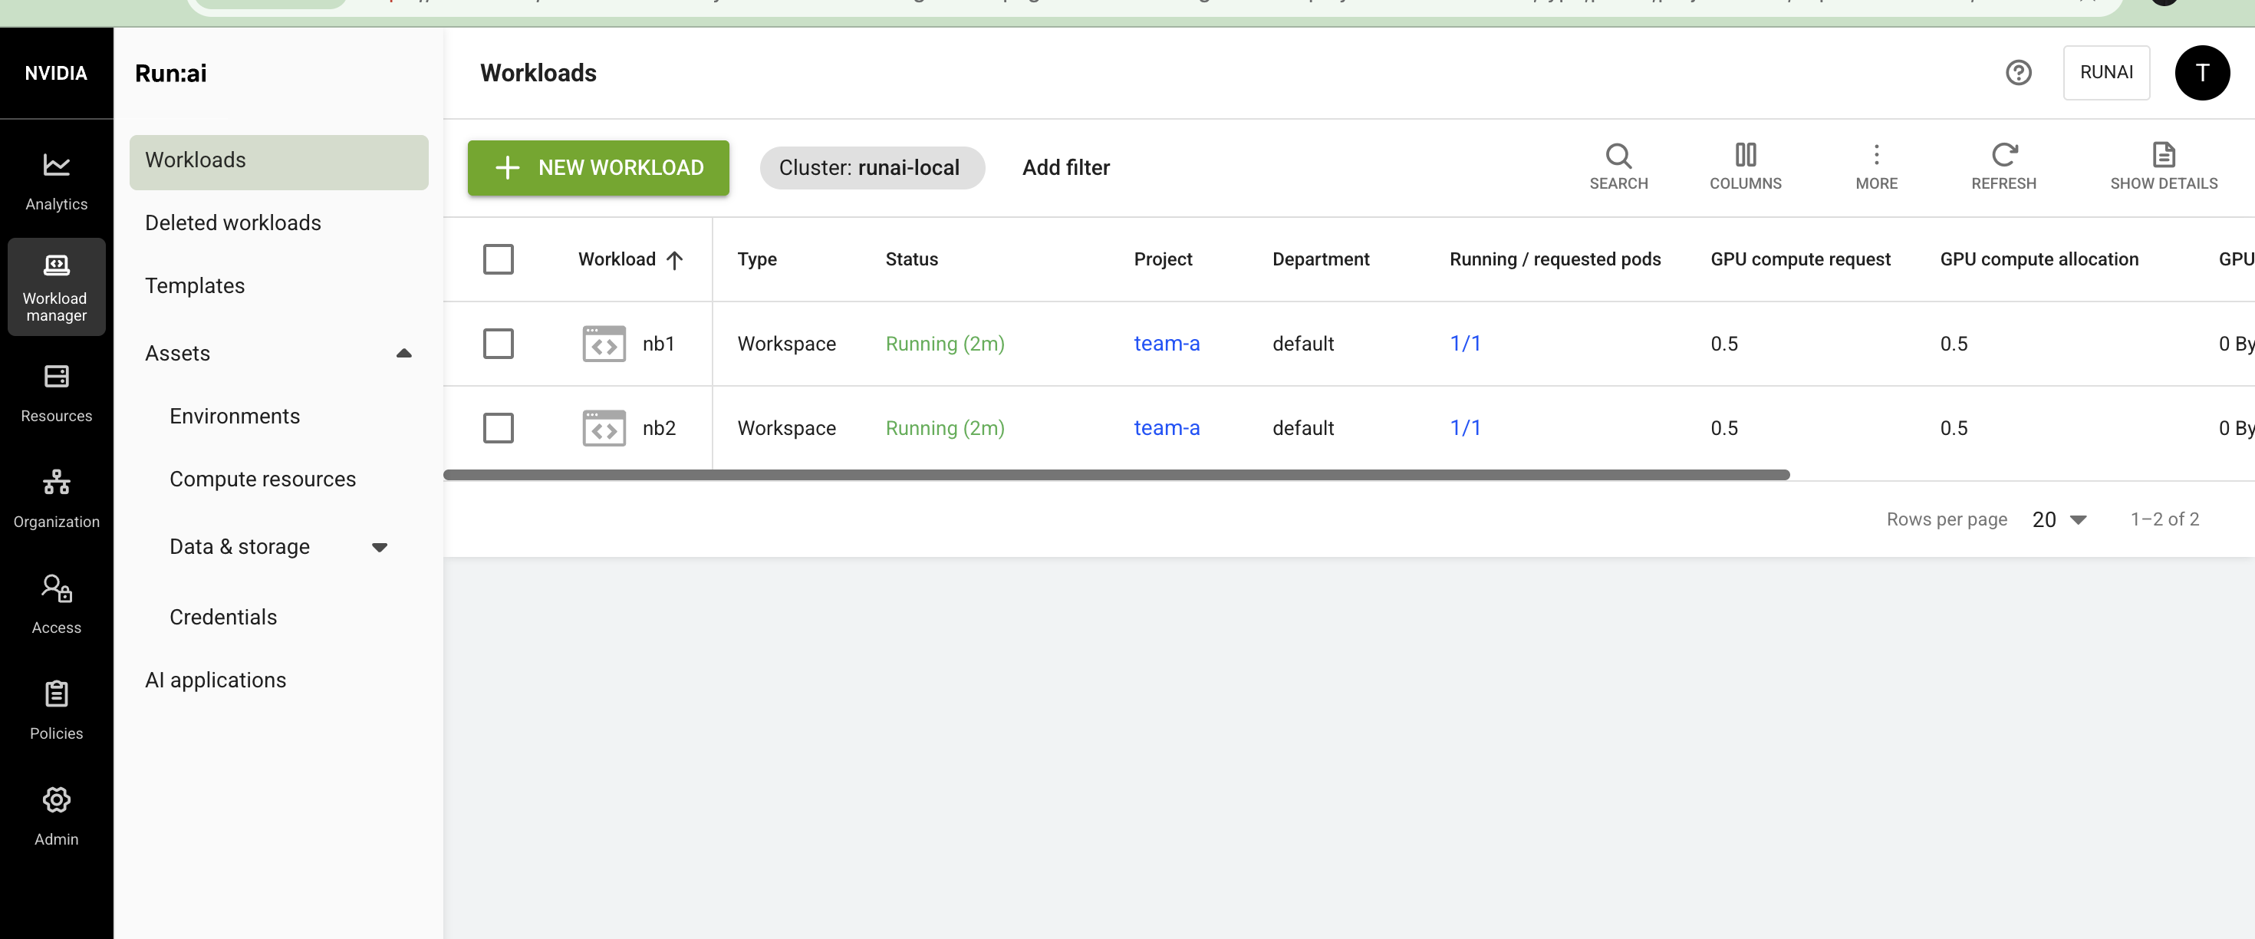Collapse the Assets section
This screenshot has height=939, width=2255.
[x=403, y=354]
